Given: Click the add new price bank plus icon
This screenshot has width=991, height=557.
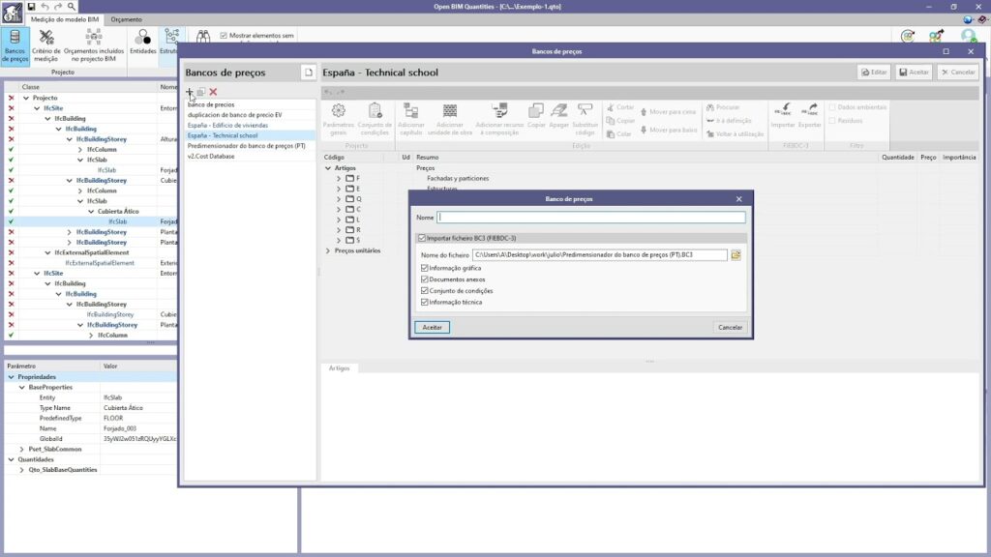Looking at the screenshot, I should (190, 92).
